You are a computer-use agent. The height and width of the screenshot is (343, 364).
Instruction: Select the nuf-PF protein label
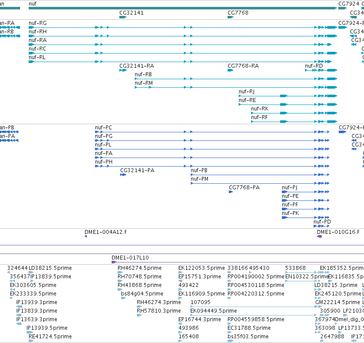[290, 205]
